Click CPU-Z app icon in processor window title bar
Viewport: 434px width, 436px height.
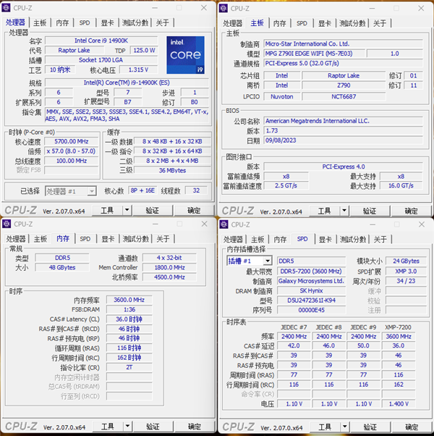(x=6, y=8)
